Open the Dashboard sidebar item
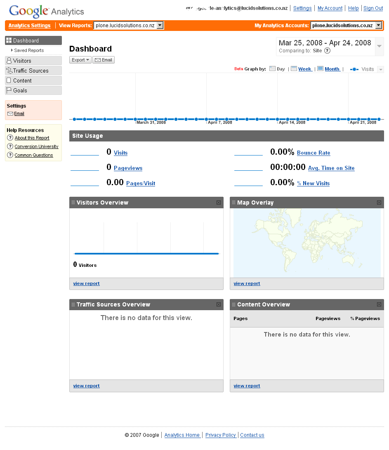389x450 pixels. pos(33,40)
